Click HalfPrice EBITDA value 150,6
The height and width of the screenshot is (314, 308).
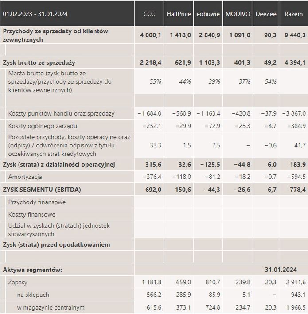(183, 190)
